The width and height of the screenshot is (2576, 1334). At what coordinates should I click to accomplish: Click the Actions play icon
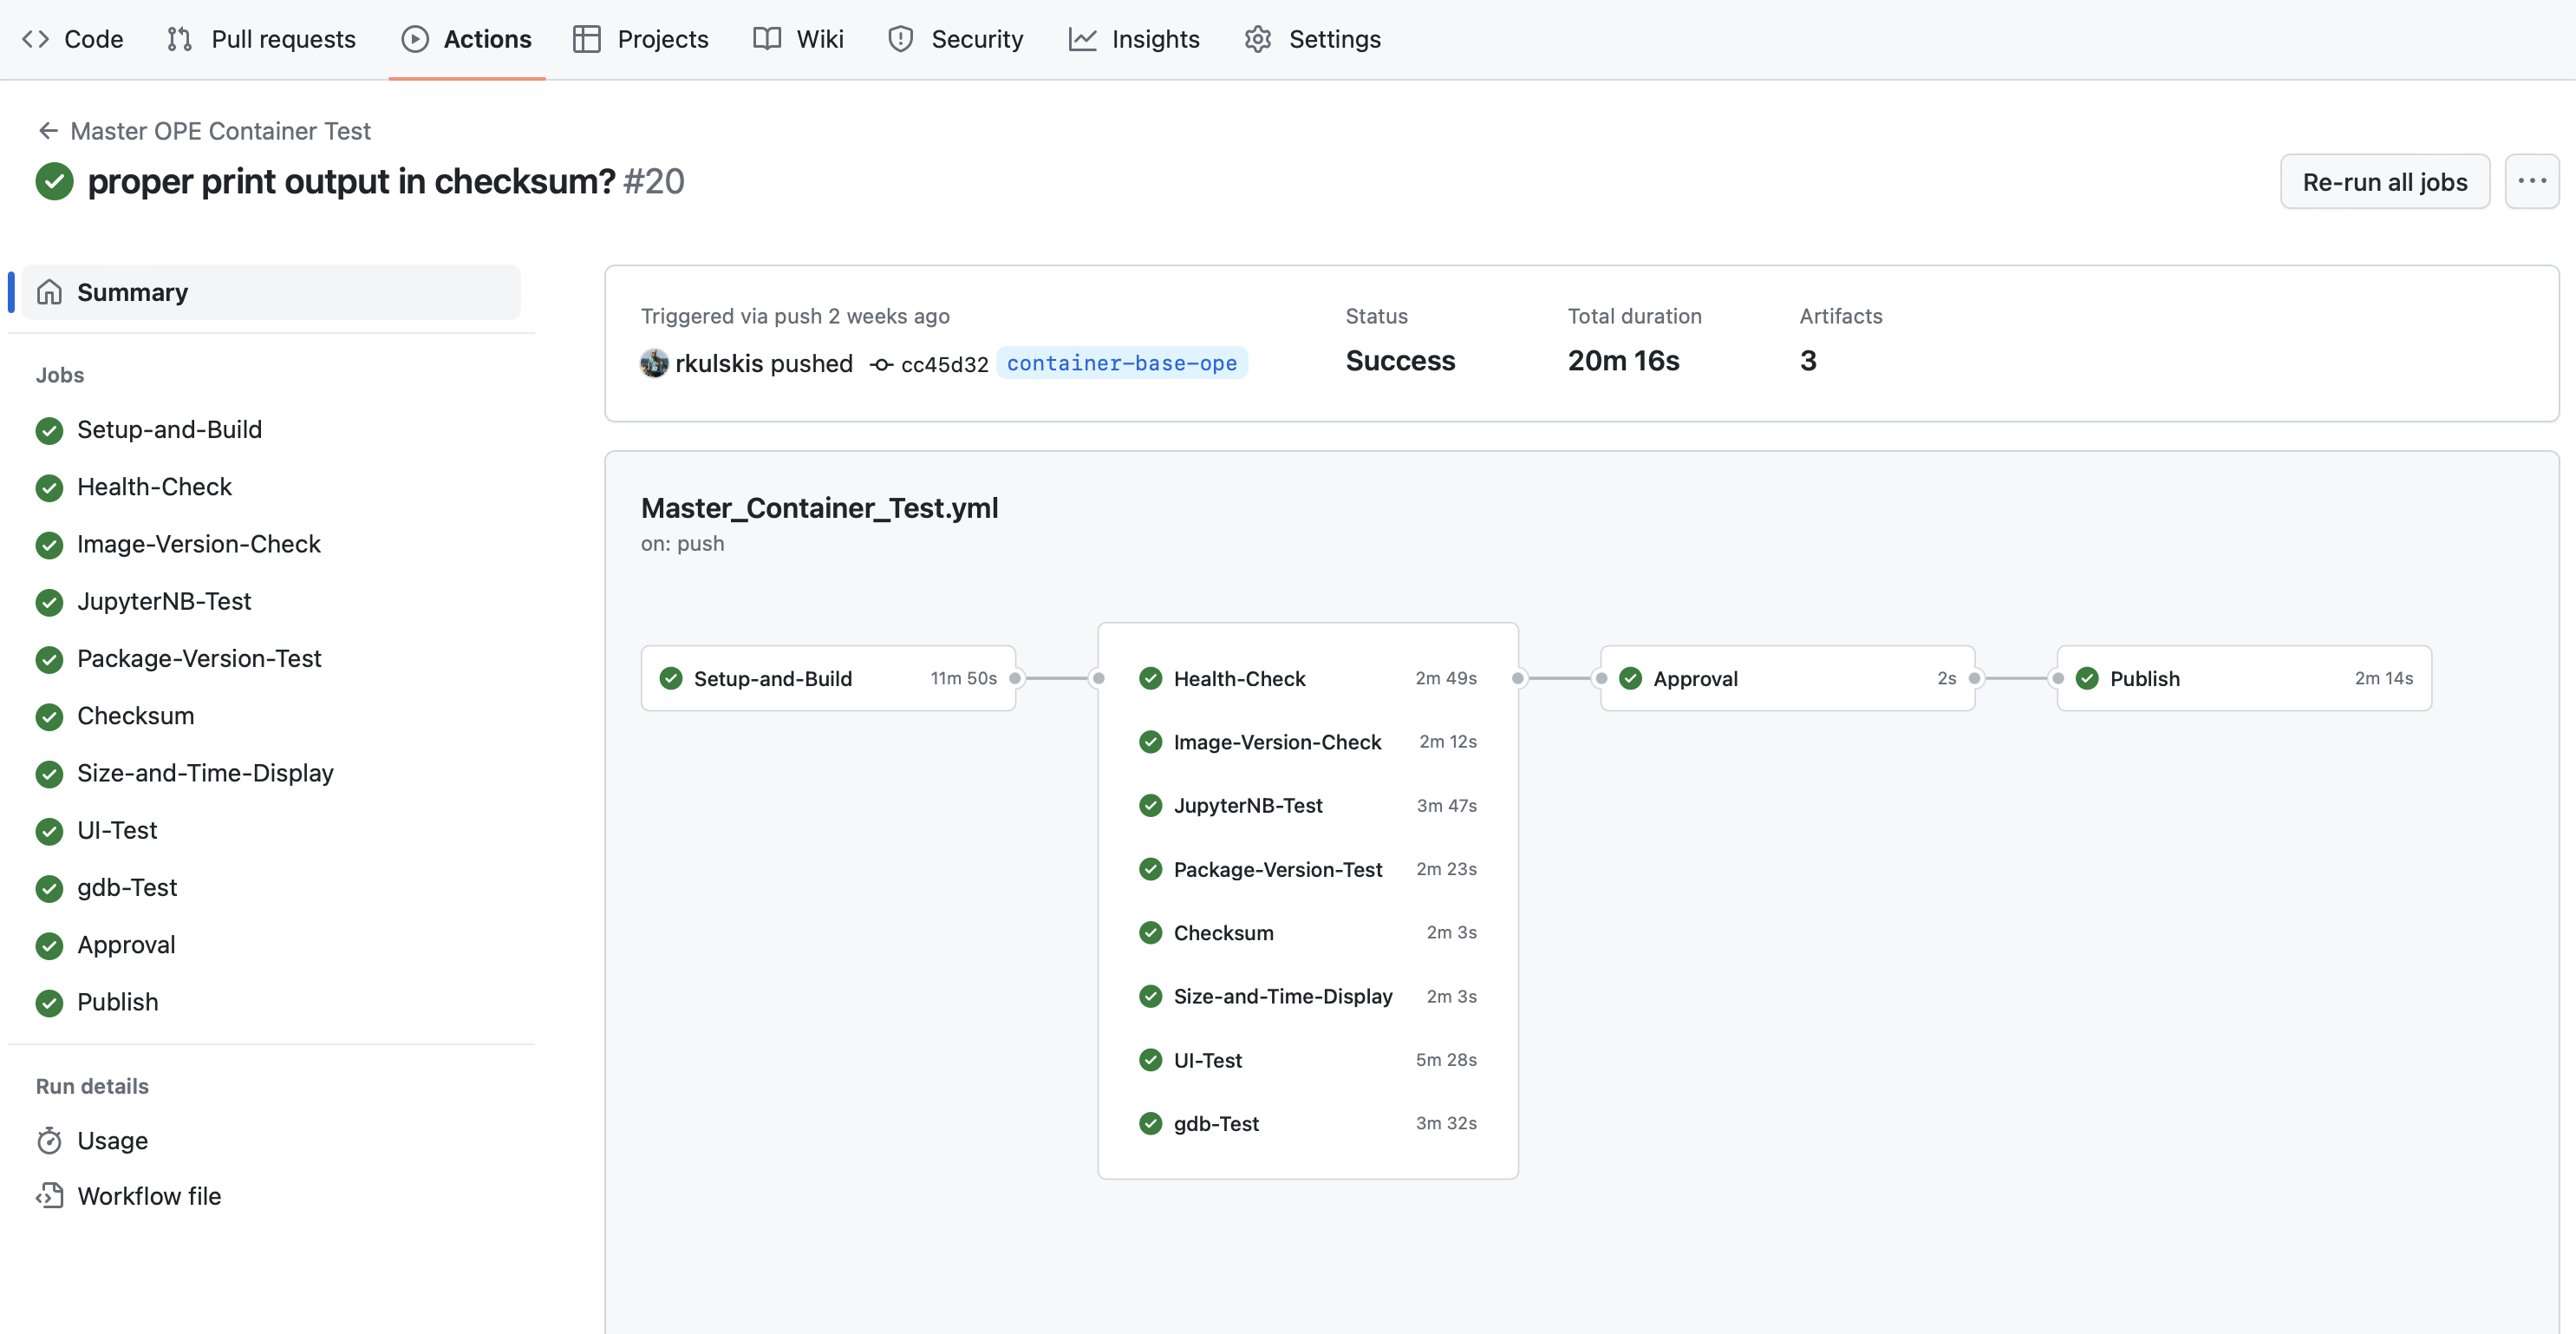[414, 39]
